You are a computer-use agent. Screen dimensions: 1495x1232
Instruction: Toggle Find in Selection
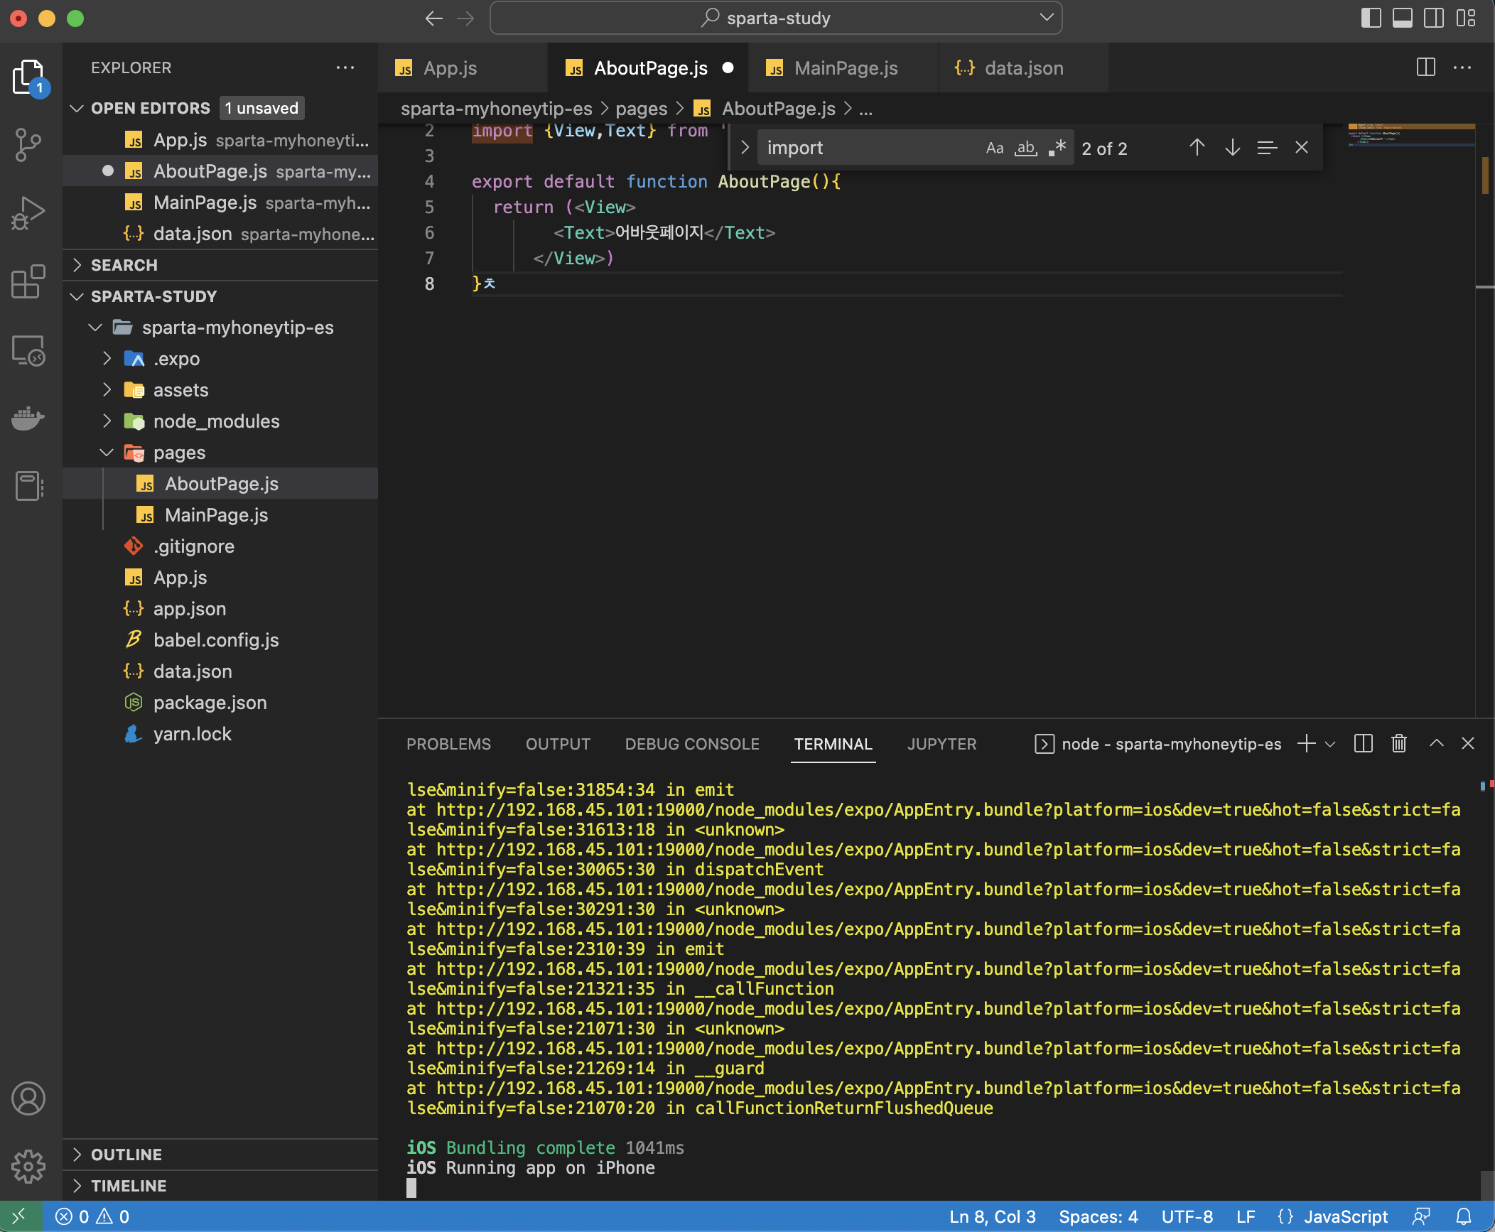coord(1267,148)
